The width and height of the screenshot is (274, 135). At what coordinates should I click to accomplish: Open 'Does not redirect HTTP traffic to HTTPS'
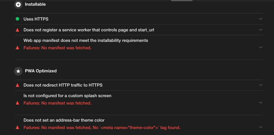tap(139, 85)
